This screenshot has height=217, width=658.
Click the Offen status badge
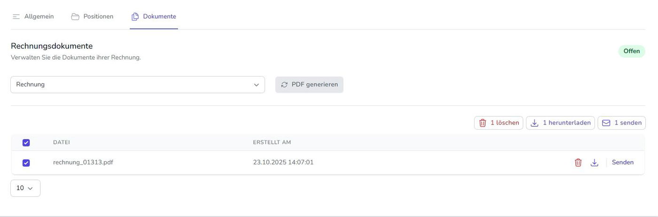point(632,51)
